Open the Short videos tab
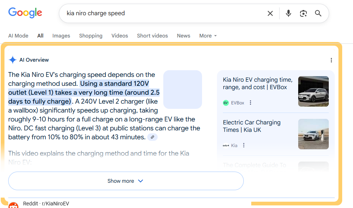 pos(152,36)
